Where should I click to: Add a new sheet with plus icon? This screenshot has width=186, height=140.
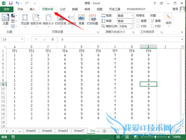click(105, 131)
